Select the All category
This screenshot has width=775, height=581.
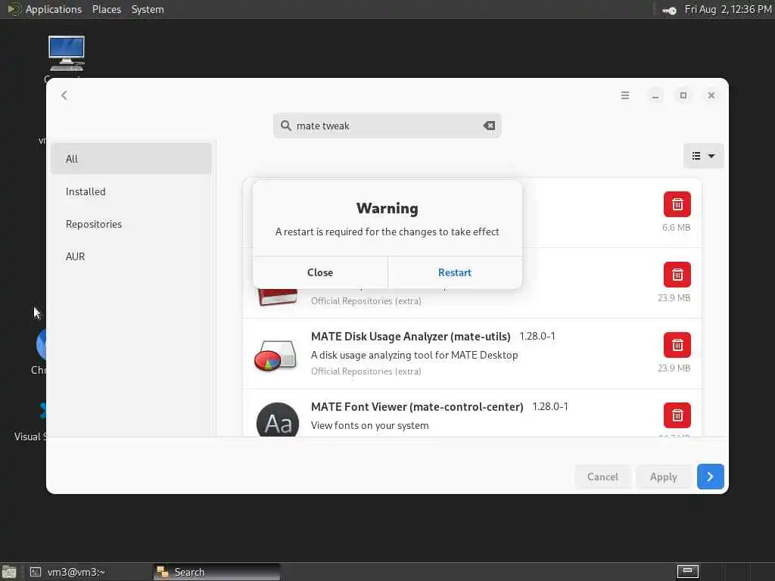coord(131,159)
